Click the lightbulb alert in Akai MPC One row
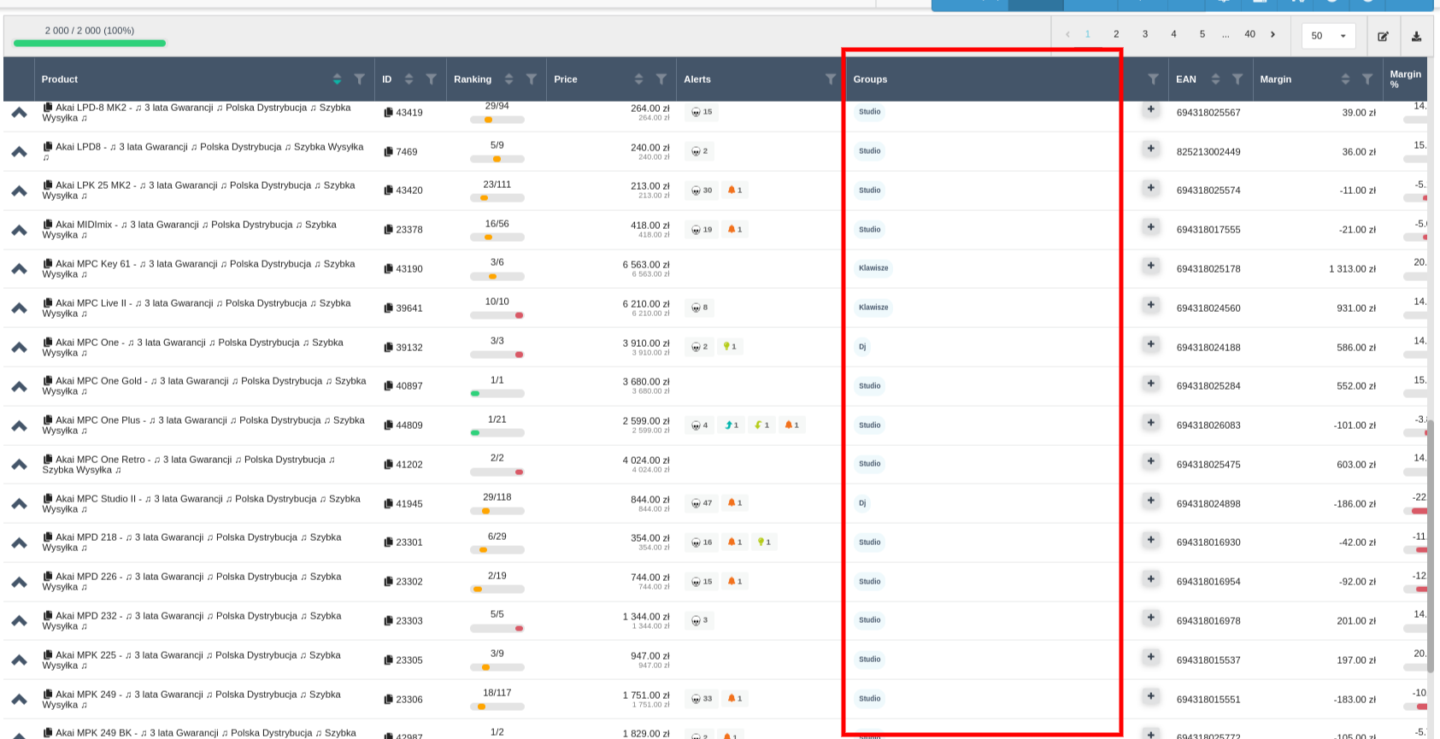The width and height of the screenshot is (1440, 739). pos(730,347)
